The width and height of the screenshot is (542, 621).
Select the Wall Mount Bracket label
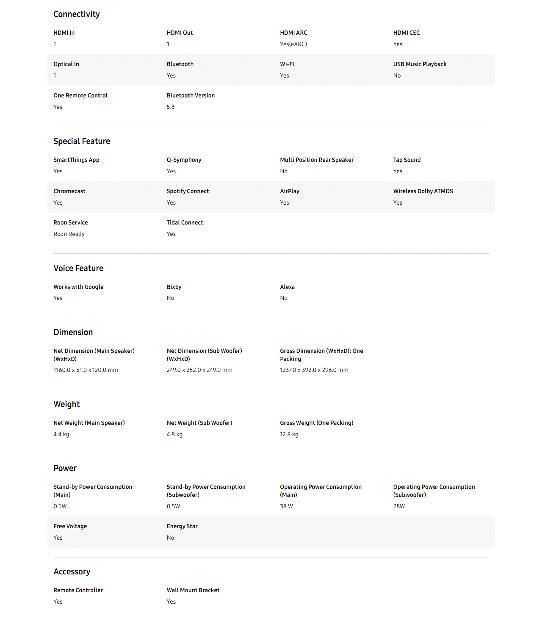tap(193, 590)
